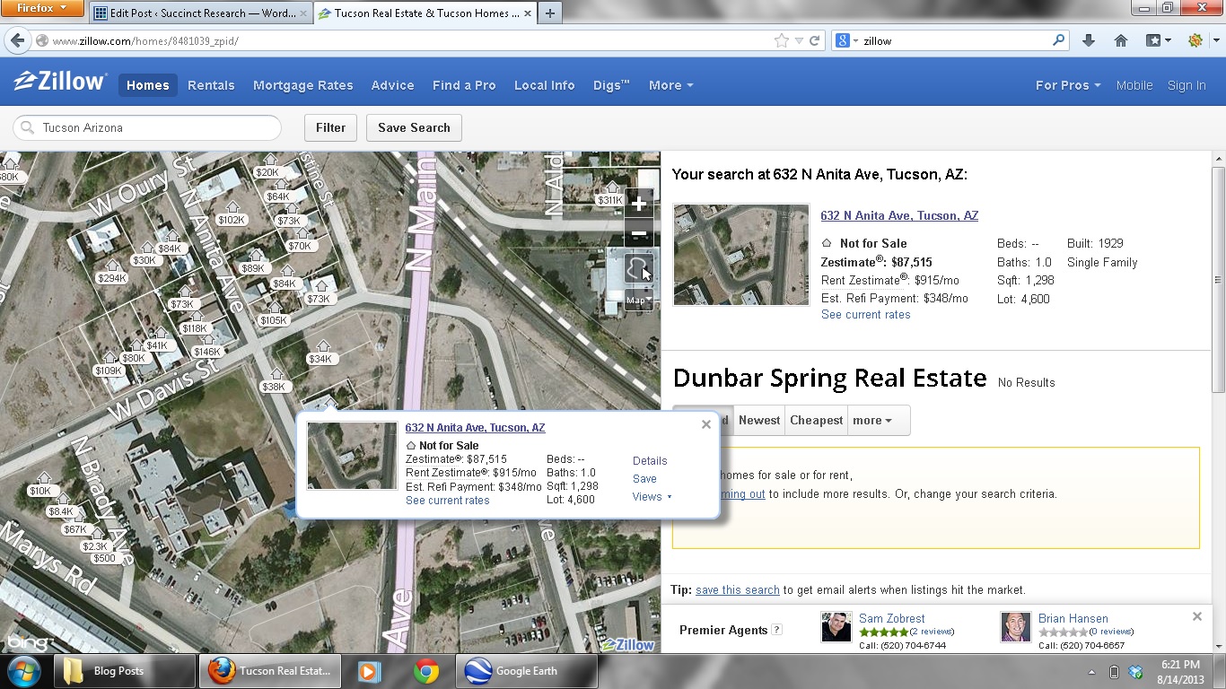Expand the For Pros menu
This screenshot has height=689, width=1226.
(1068, 85)
